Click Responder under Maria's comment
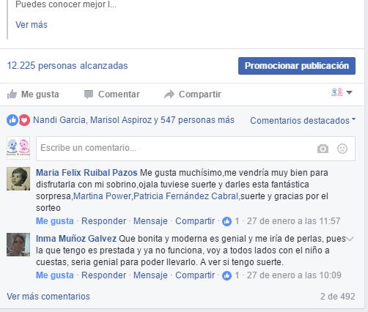 (103, 221)
